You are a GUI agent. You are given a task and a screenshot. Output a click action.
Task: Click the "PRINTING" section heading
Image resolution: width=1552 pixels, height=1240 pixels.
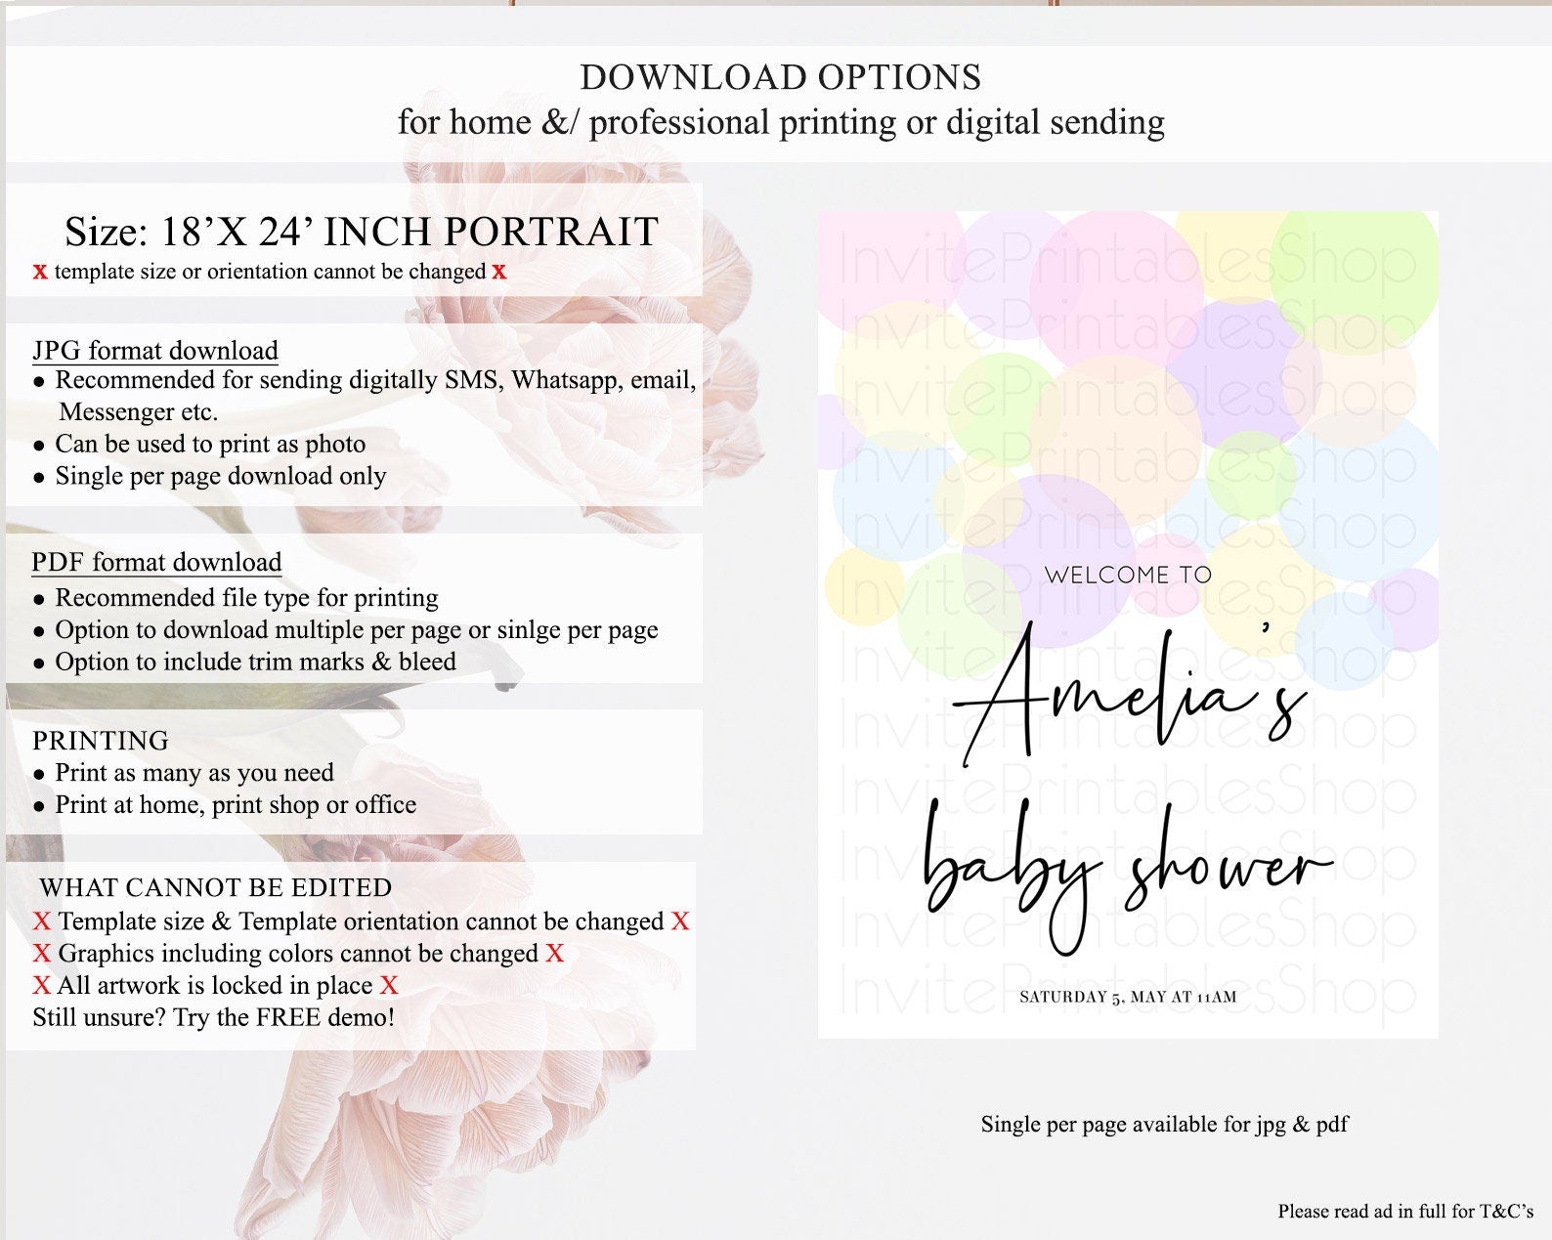click(101, 741)
